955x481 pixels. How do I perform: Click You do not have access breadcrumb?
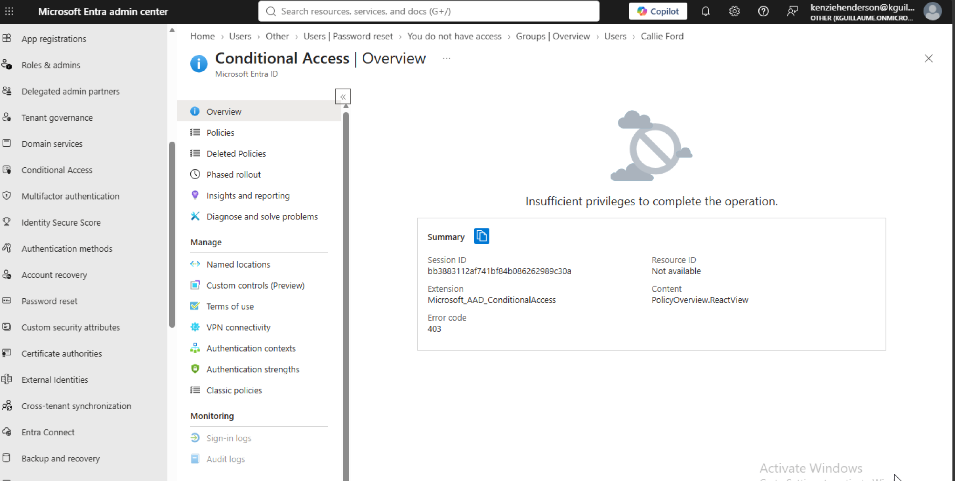click(x=454, y=36)
